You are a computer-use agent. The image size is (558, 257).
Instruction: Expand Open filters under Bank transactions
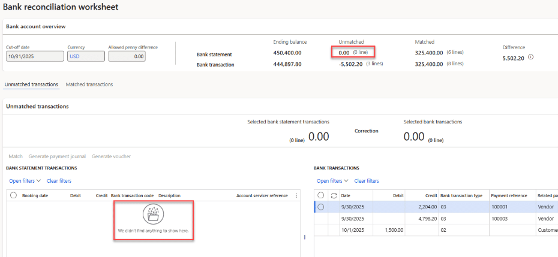click(332, 181)
